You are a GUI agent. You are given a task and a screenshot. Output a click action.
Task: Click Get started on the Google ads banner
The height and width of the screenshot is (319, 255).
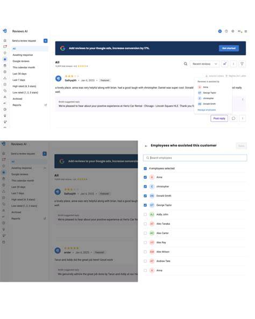coord(229,48)
